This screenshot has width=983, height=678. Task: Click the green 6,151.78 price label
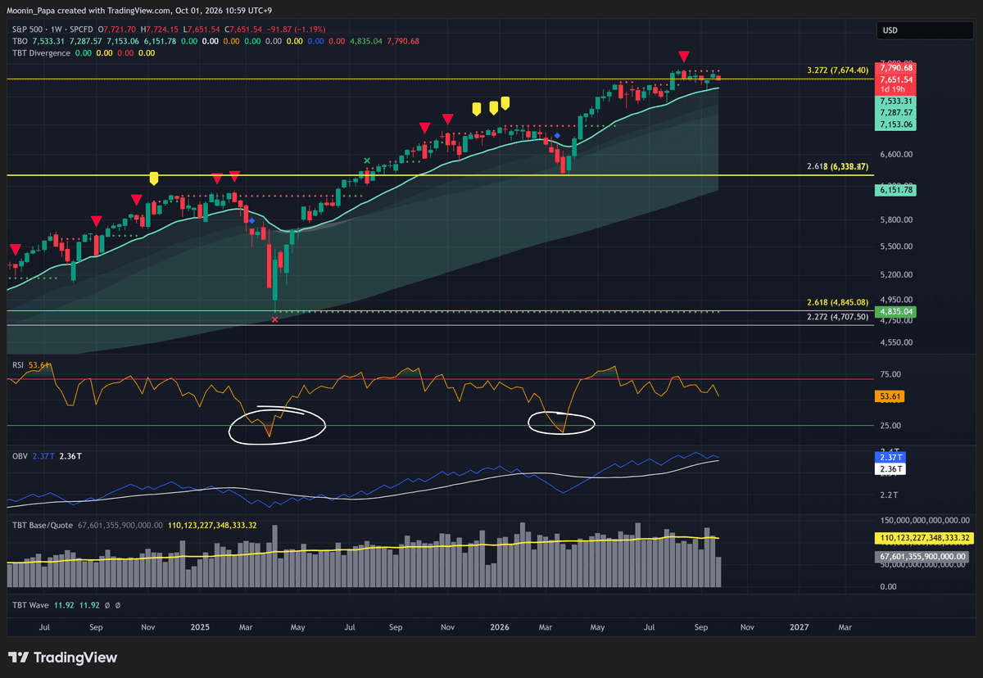tap(895, 190)
